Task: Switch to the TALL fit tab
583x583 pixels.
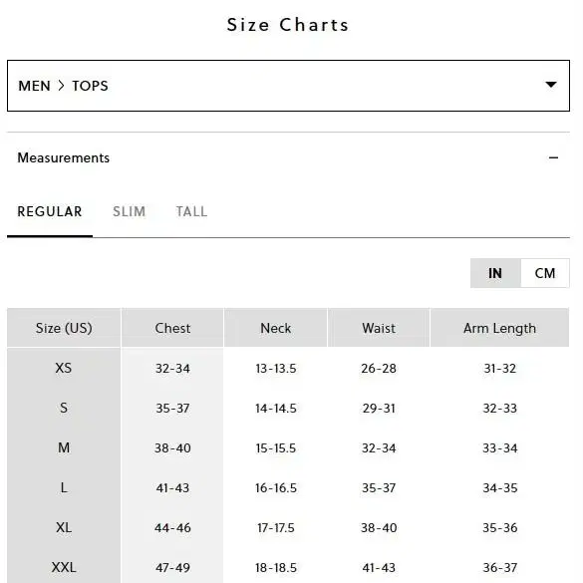Action: click(191, 211)
